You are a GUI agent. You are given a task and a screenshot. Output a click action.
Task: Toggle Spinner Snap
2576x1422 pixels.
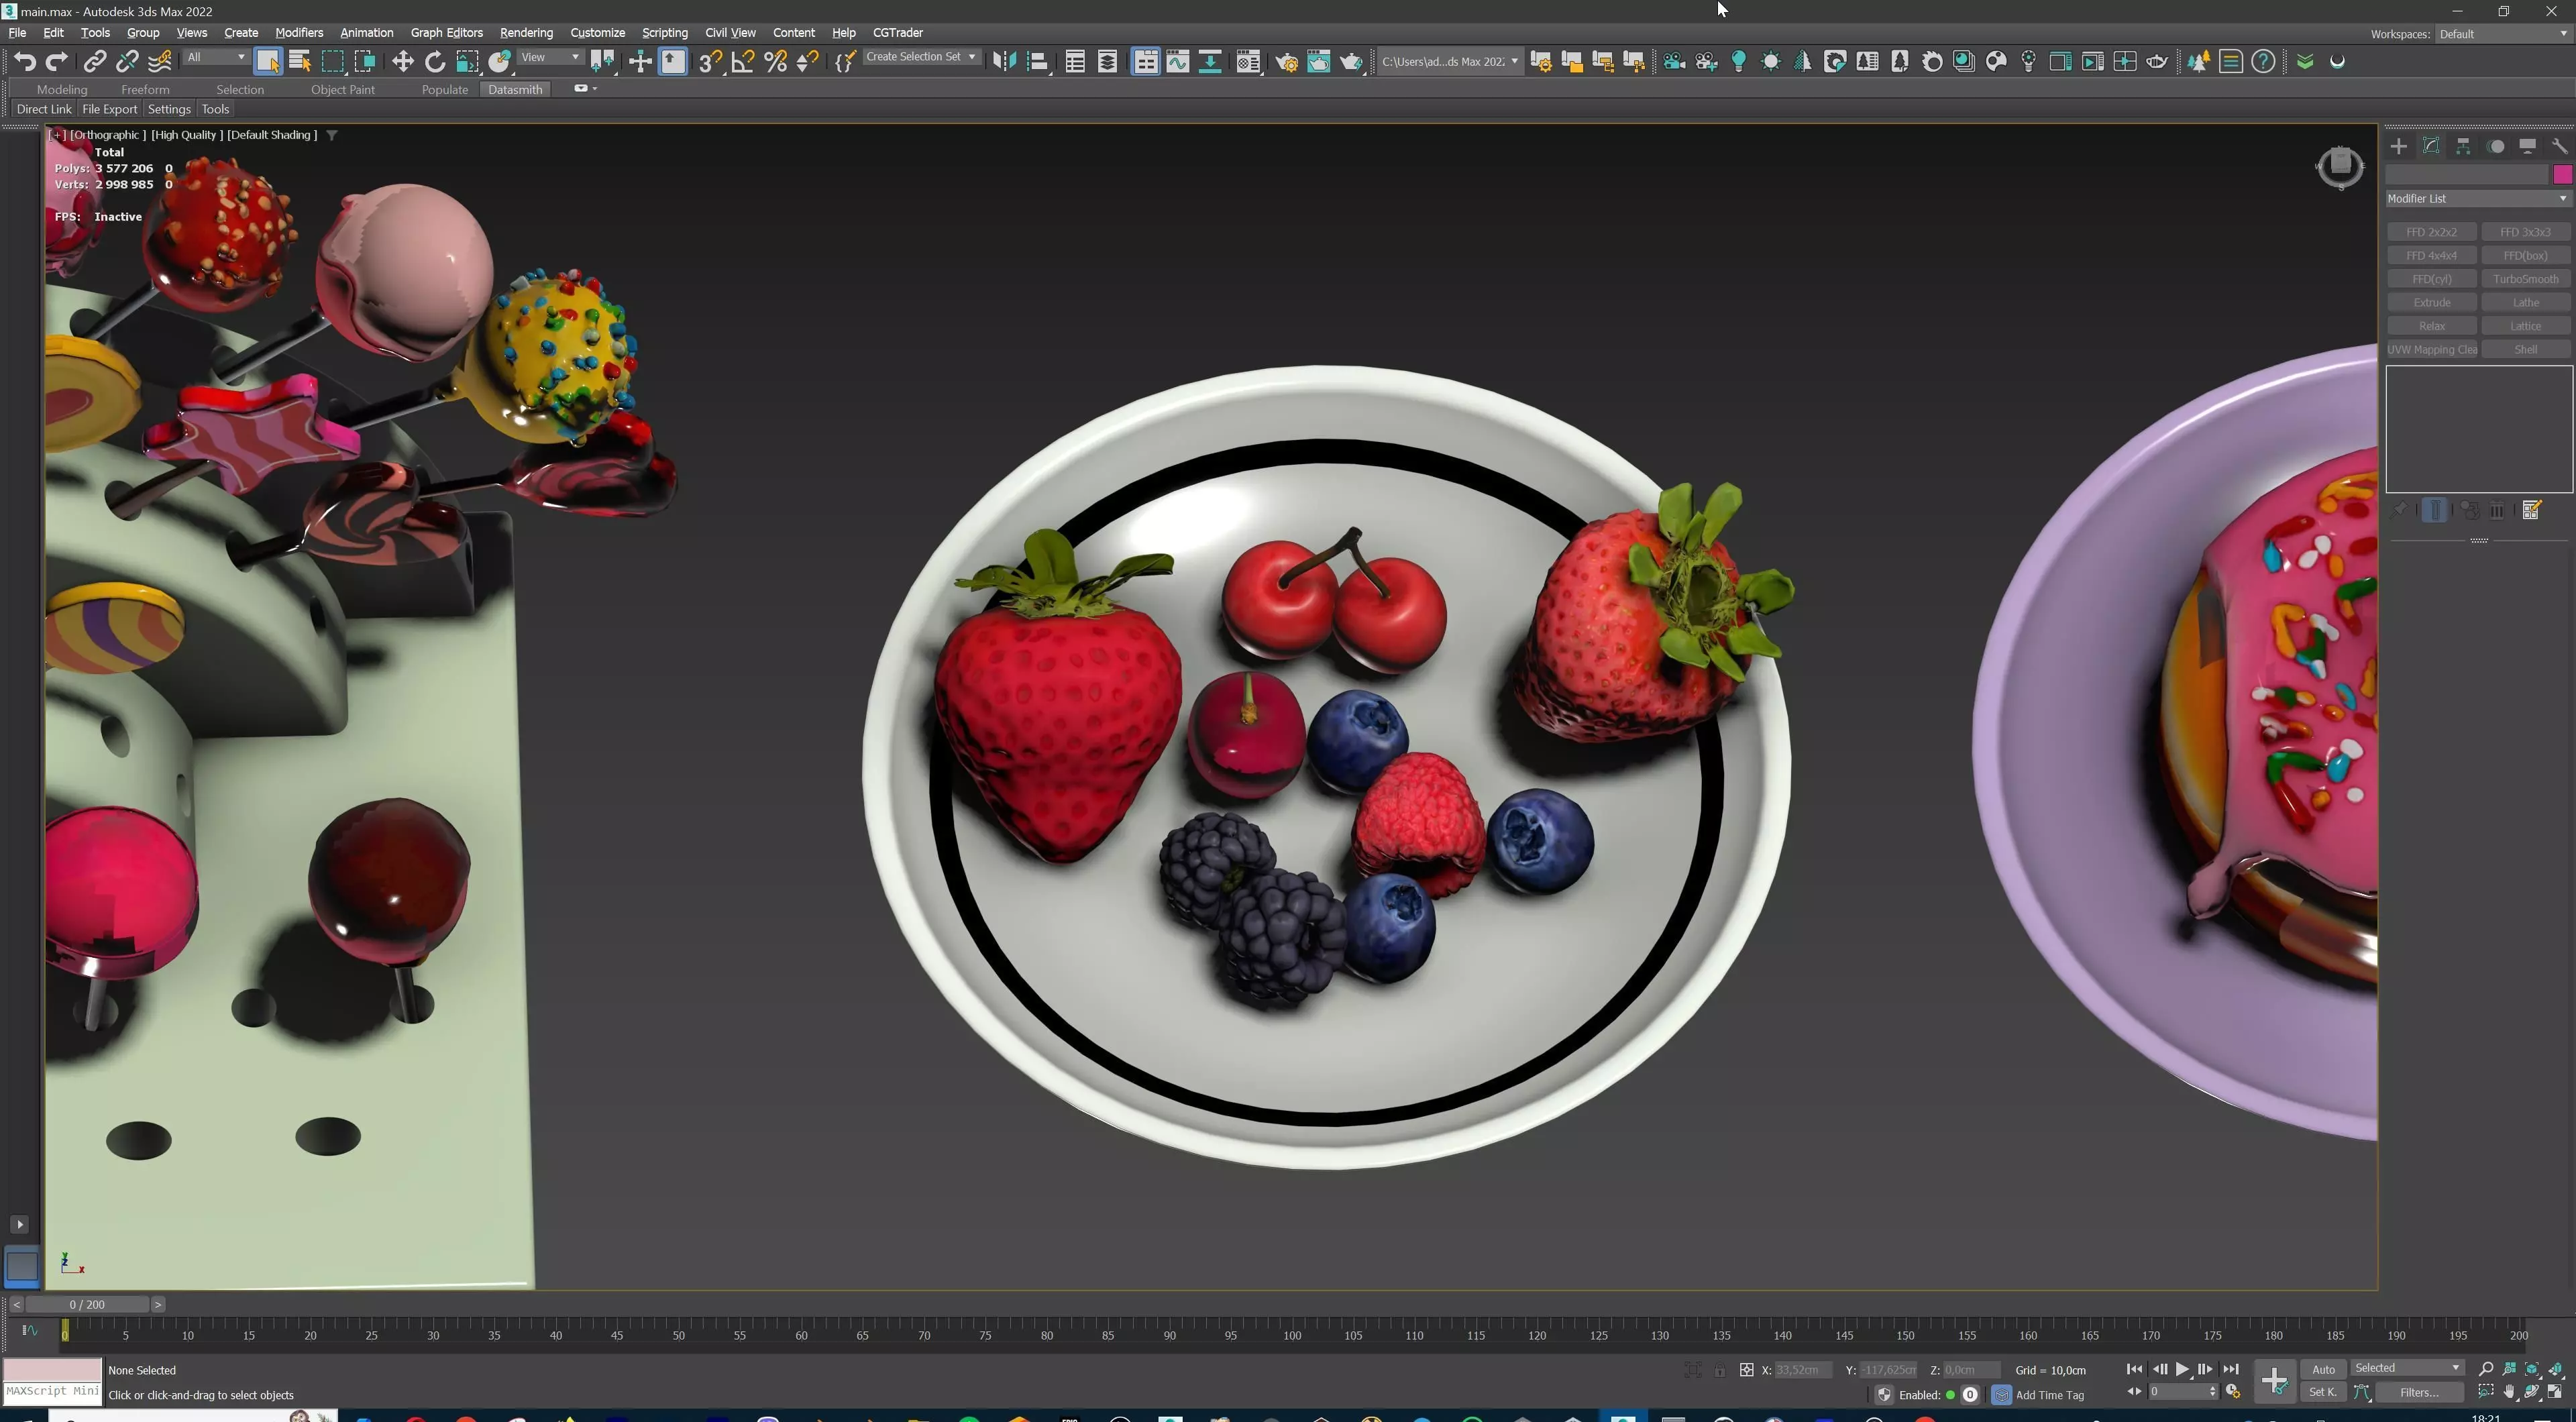point(808,62)
